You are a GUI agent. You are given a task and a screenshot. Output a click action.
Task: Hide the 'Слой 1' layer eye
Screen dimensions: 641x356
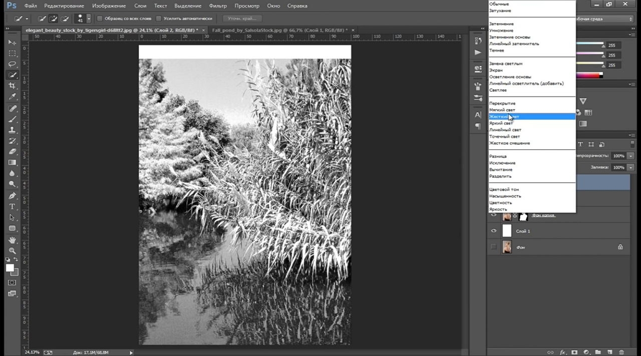click(x=494, y=231)
